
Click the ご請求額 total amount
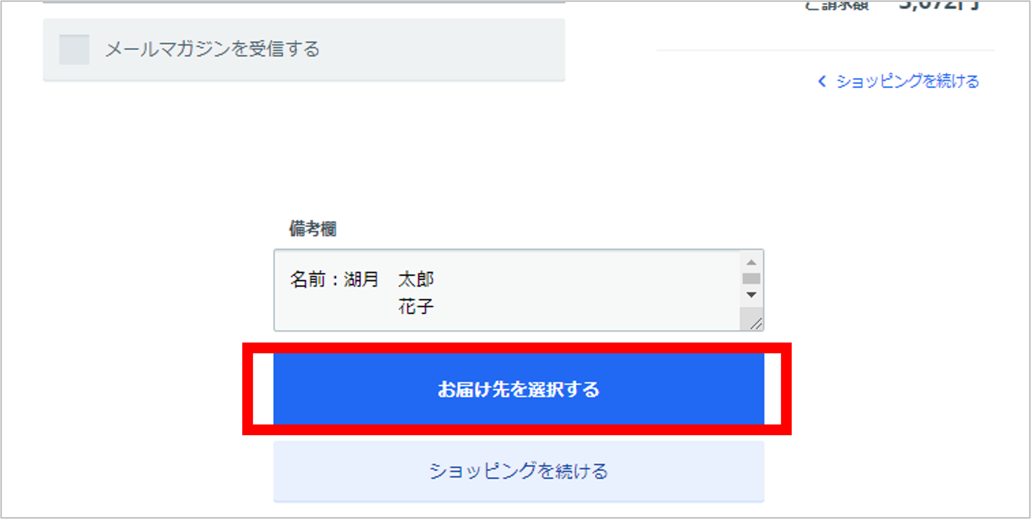pyautogui.click(x=938, y=5)
